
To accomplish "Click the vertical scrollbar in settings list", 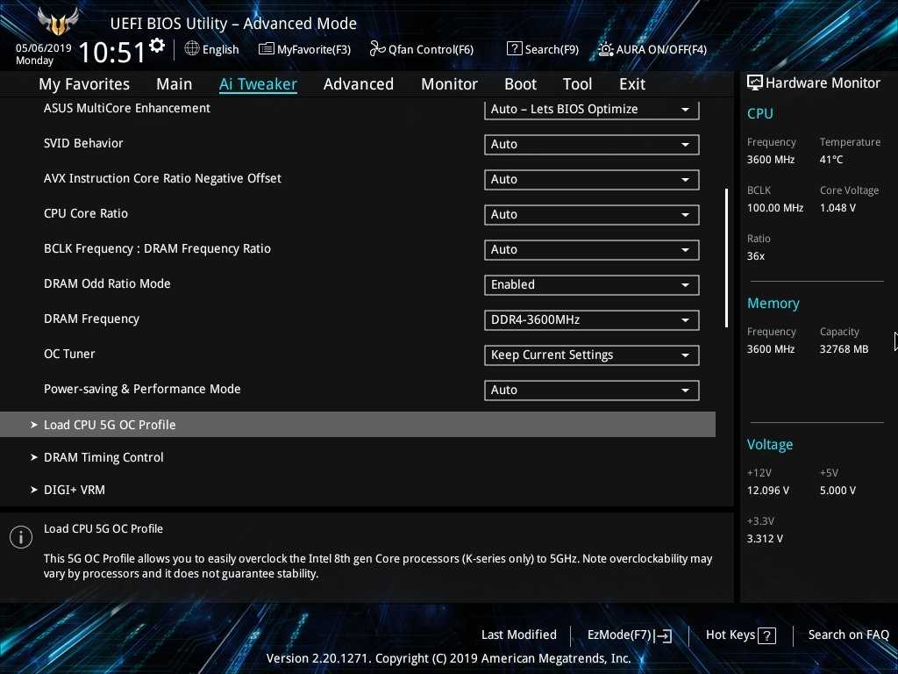I will (x=726, y=258).
